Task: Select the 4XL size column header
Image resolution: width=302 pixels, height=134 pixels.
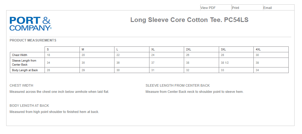Action: pyautogui.click(x=258, y=50)
